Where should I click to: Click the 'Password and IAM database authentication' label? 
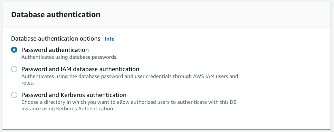pos(80,69)
